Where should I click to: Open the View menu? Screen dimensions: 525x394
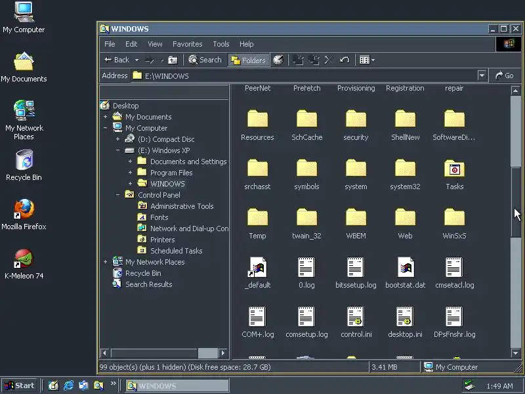coord(155,44)
